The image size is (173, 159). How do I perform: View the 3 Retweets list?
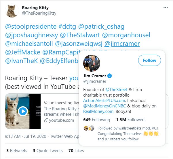[x=17, y=151]
